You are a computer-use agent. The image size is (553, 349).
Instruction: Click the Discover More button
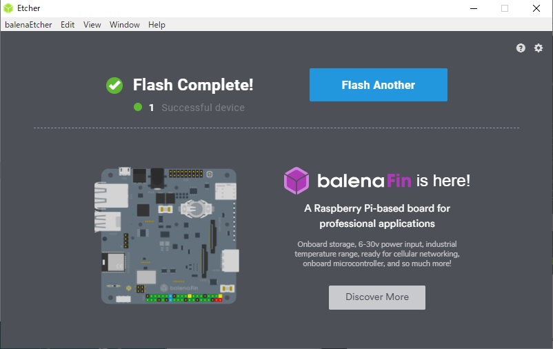pyautogui.click(x=377, y=297)
